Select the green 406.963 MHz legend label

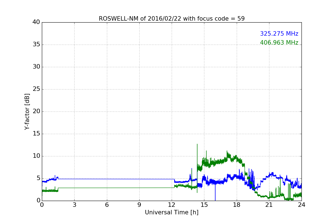[279, 43]
